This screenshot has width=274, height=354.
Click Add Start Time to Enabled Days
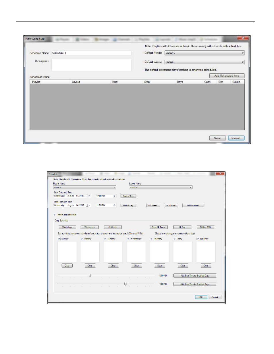point(195,275)
